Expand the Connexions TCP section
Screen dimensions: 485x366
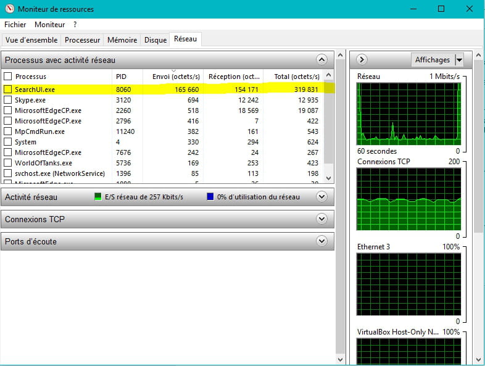click(321, 219)
